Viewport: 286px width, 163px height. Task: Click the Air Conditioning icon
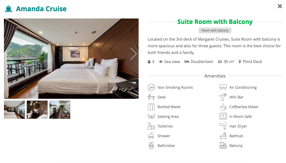(x=223, y=88)
